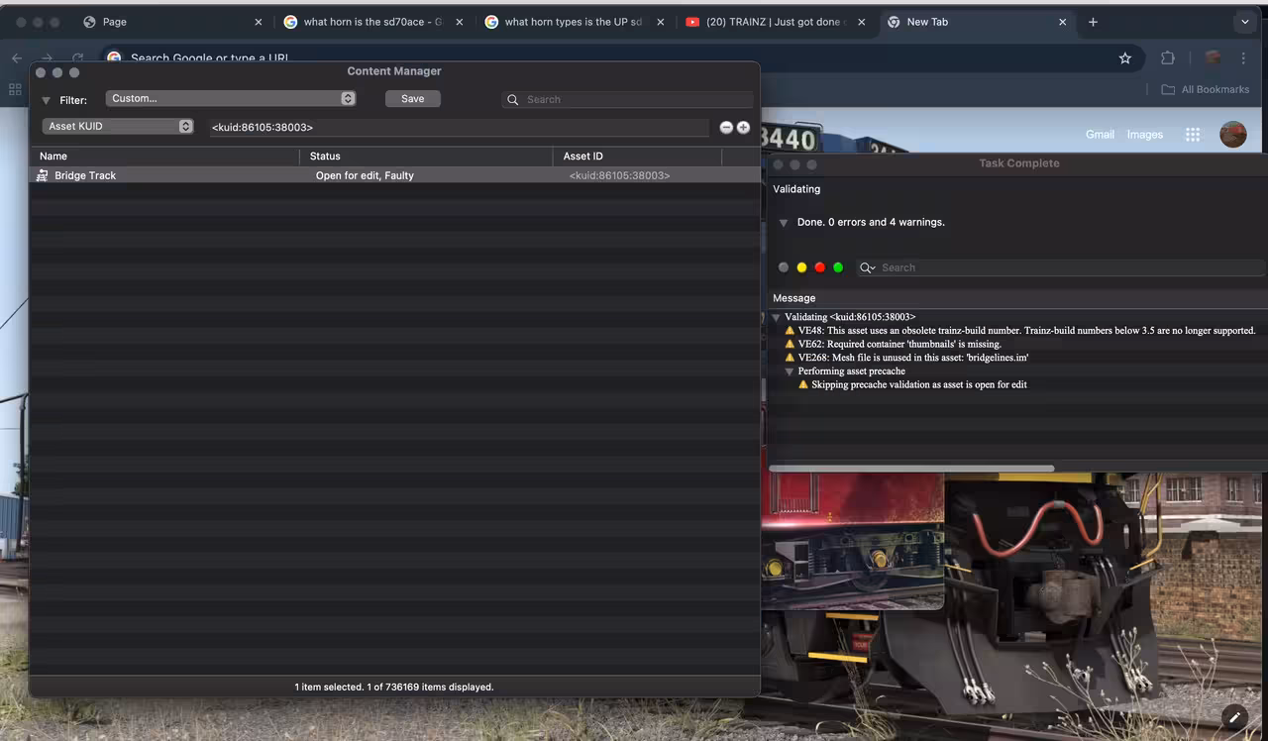This screenshot has width=1268, height=741.
Task: Open the search magnifier options dropdown
Action: 868,267
